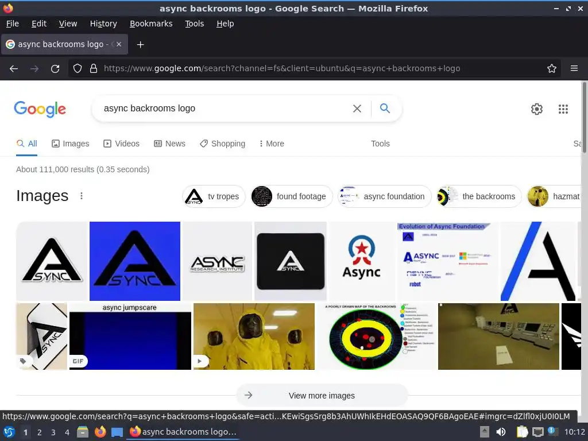The image size is (588, 441).
Task: Submit search with magnifier icon
Action: [x=385, y=109]
